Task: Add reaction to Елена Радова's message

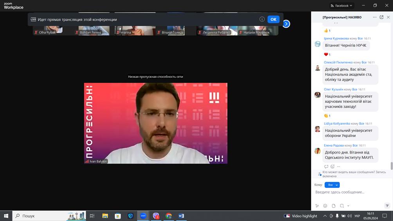Action: [x=332, y=167]
